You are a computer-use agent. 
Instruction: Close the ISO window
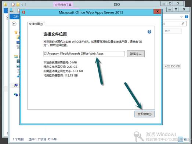(178, 4)
